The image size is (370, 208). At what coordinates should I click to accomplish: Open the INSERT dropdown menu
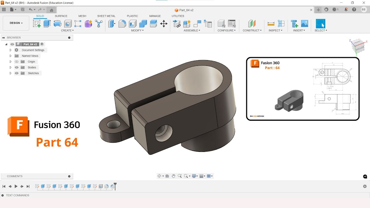[299, 30]
